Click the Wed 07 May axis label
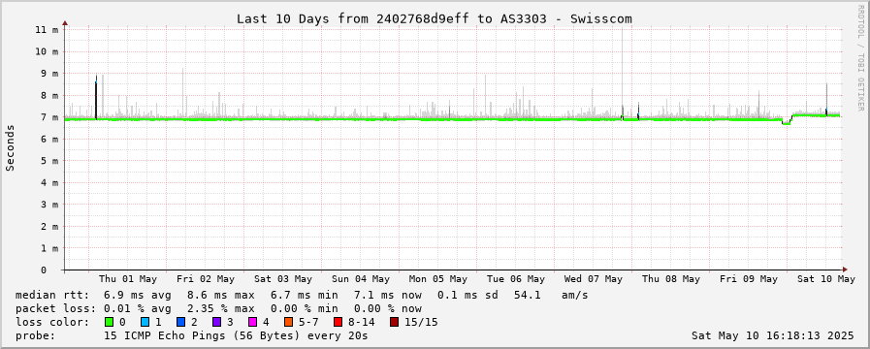Viewport: 870px width, 349px height. [594, 279]
